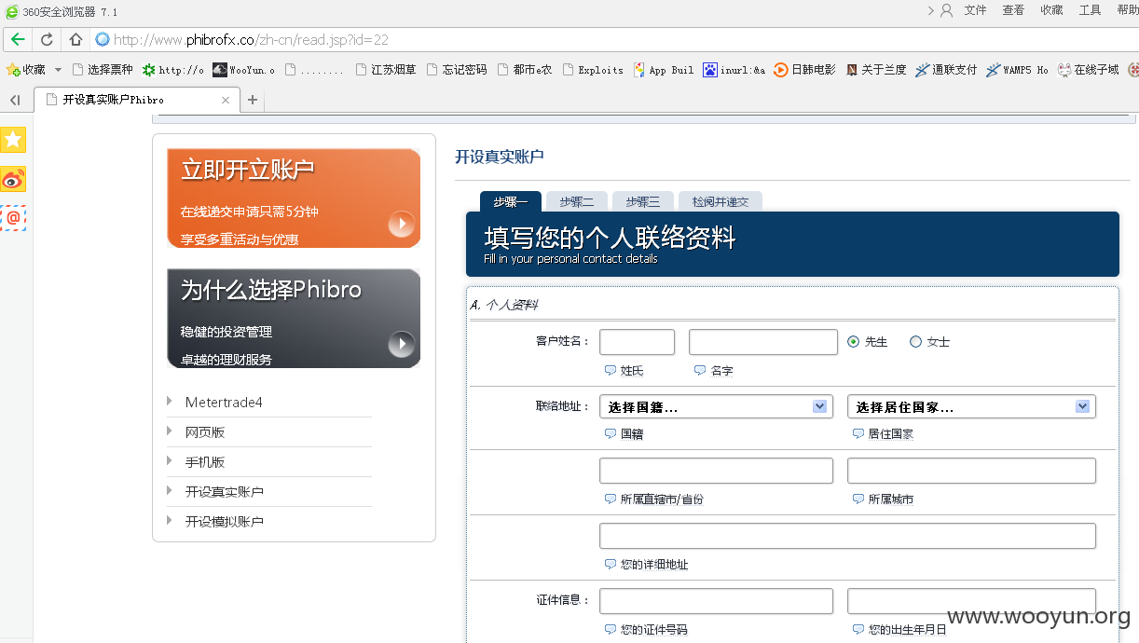
Task: Open the 选择居住国家 dropdown
Action: coord(971,406)
